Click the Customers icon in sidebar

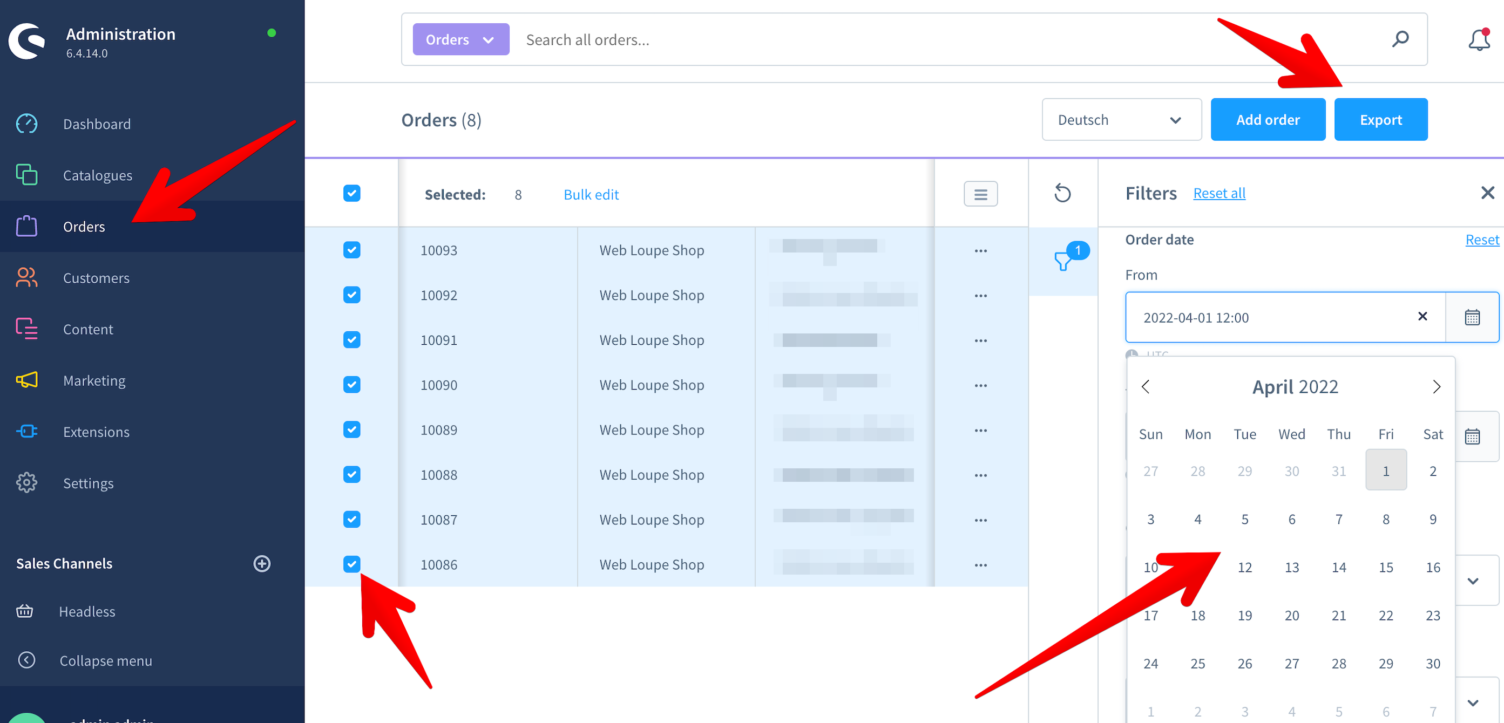click(x=26, y=277)
